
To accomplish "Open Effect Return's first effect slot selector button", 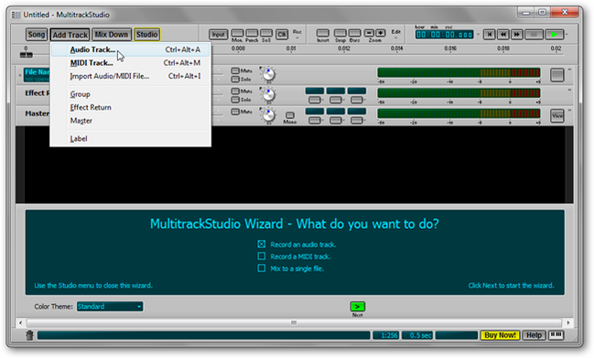I will pos(315,100).
